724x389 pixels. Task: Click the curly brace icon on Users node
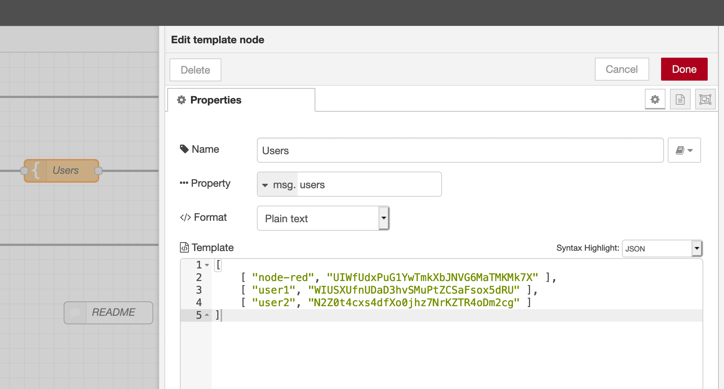click(x=36, y=170)
